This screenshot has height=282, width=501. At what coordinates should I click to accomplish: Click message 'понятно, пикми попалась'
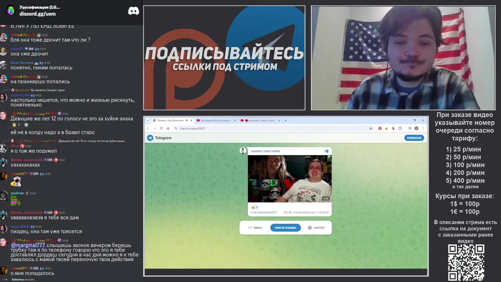coord(41,68)
